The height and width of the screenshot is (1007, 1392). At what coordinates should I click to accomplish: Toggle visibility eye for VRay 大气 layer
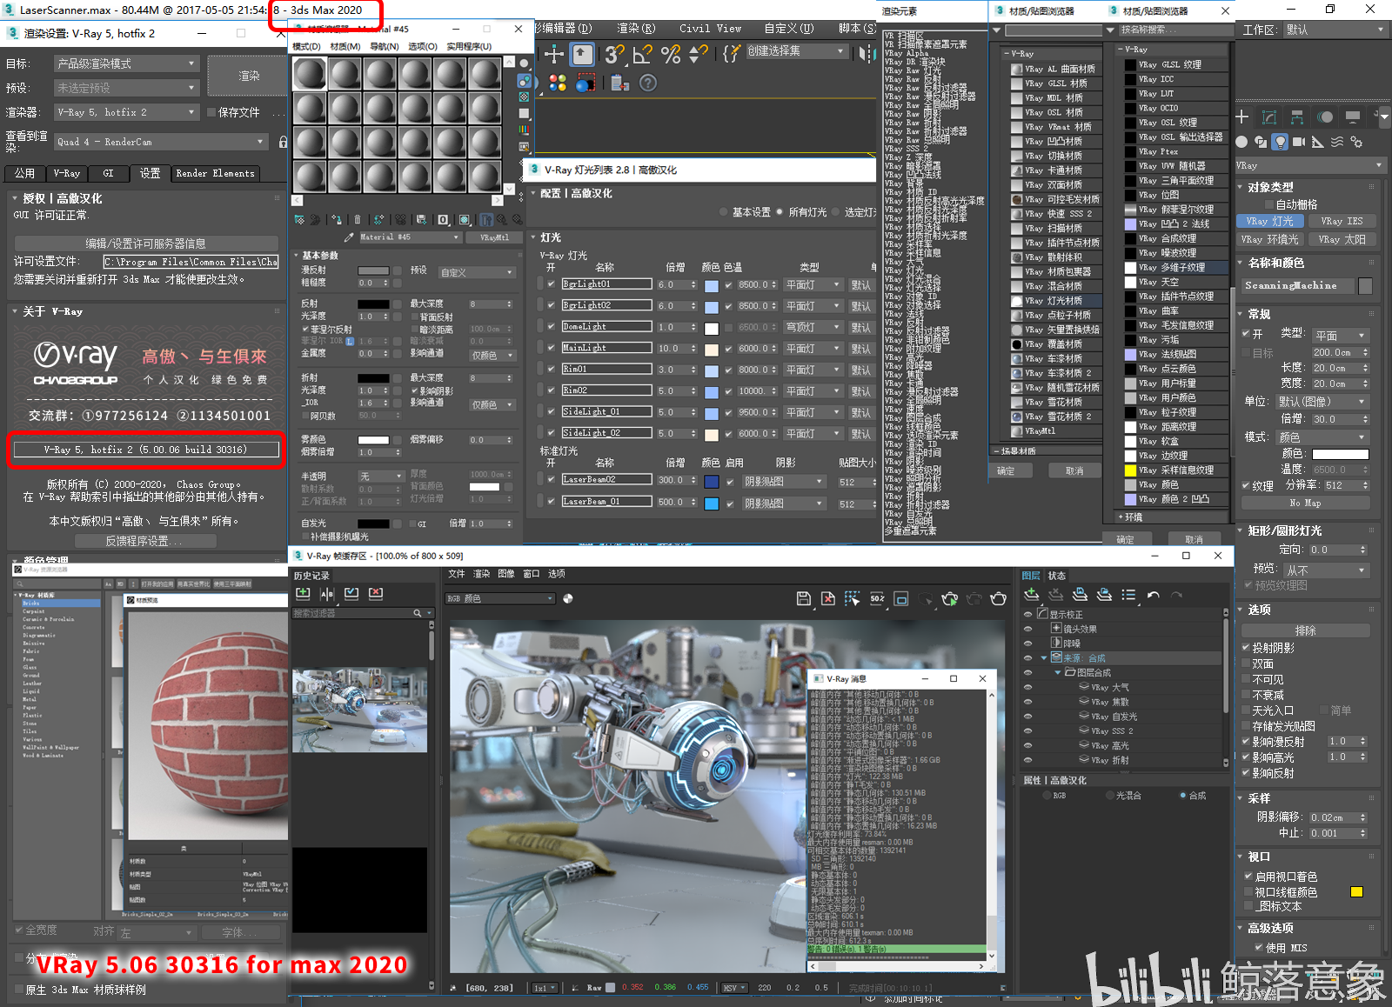(x=1028, y=687)
